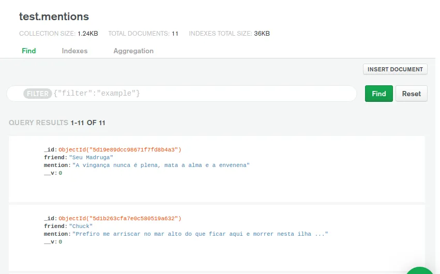The image size is (440, 274).
Task: Click the __v value in Seu Madruga's document
Action: pyautogui.click(x=60, y=173)
